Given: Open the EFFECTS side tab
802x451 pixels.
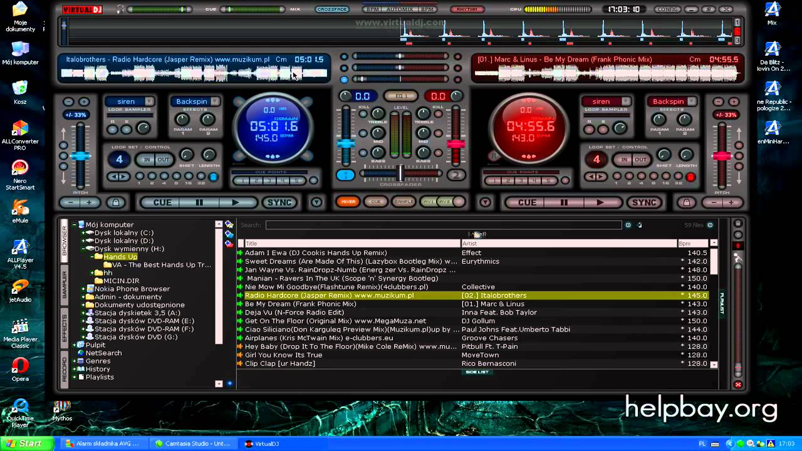Looking at the screenshot, I should coord(65,328).
